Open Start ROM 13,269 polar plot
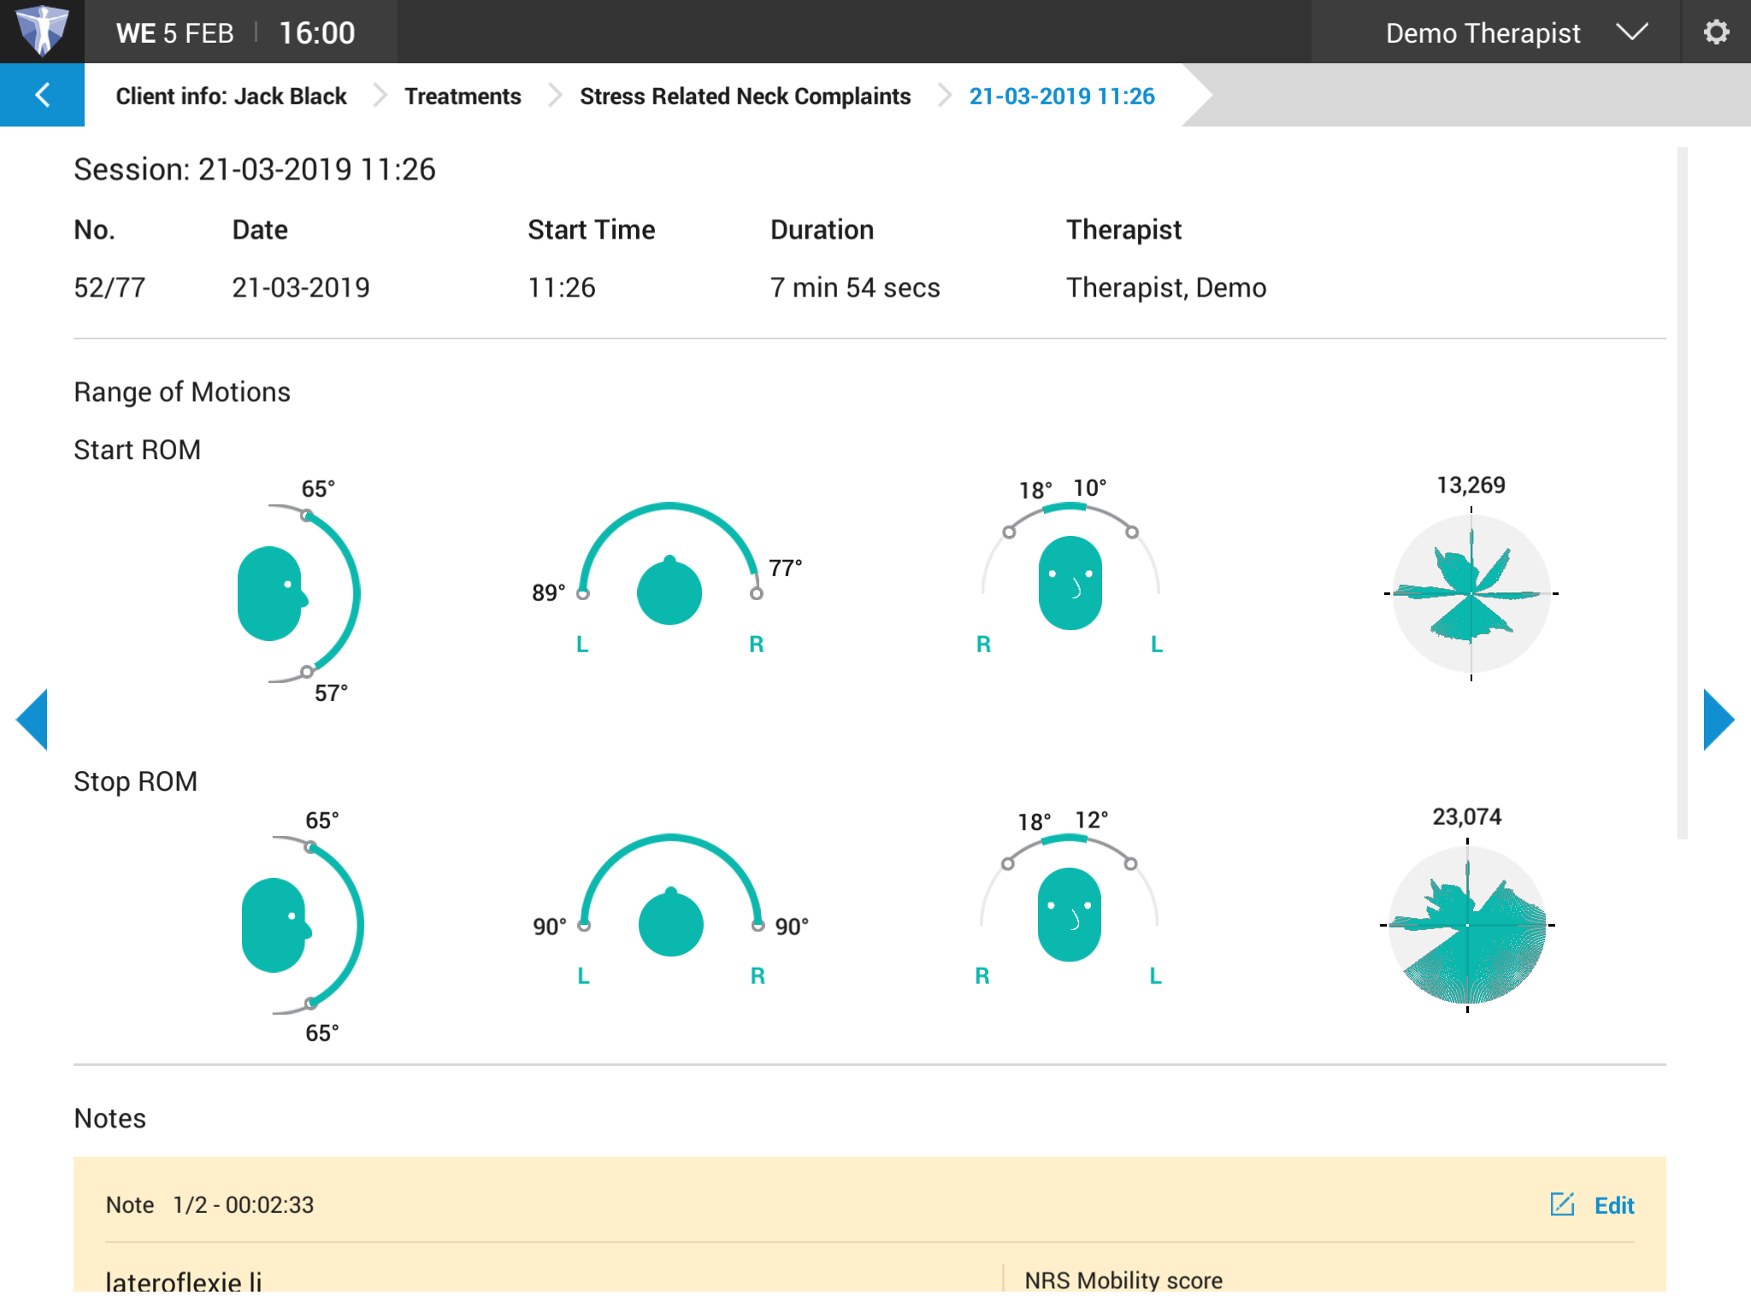 1471,593
